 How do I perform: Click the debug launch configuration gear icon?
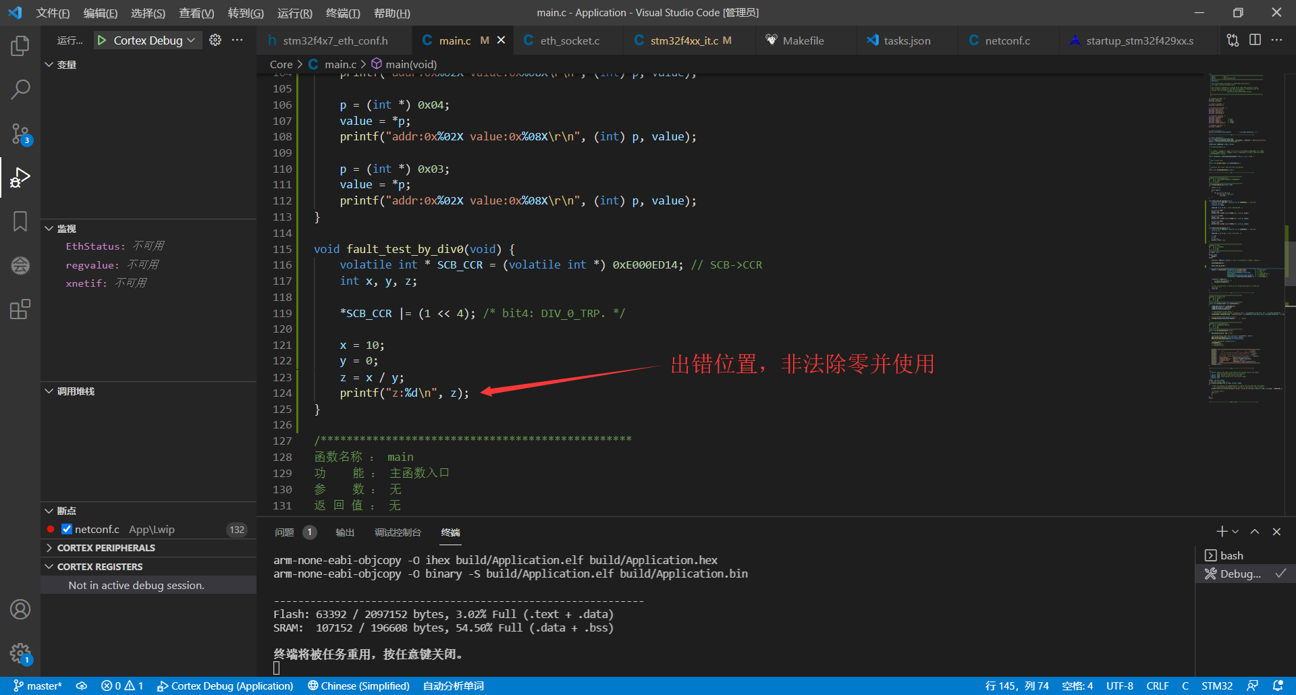tap(215, 40)
